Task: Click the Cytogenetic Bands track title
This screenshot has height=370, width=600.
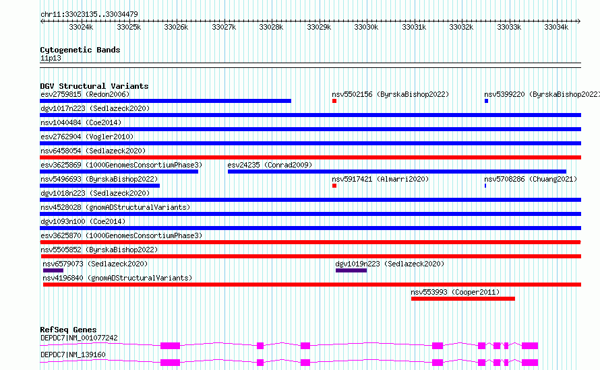Action: (x=80, y=50)
